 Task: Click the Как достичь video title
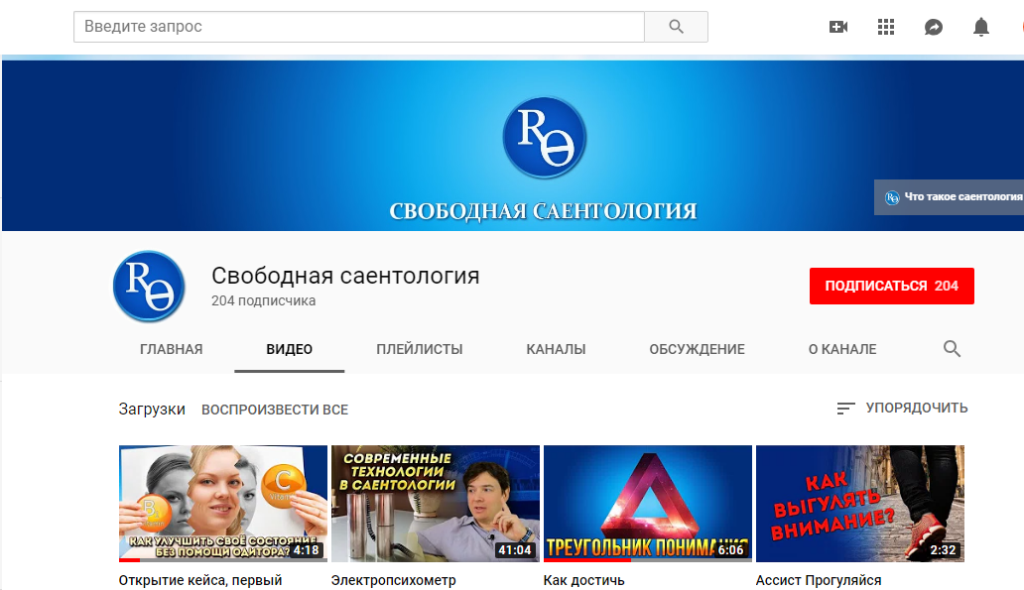pos(583,580)
